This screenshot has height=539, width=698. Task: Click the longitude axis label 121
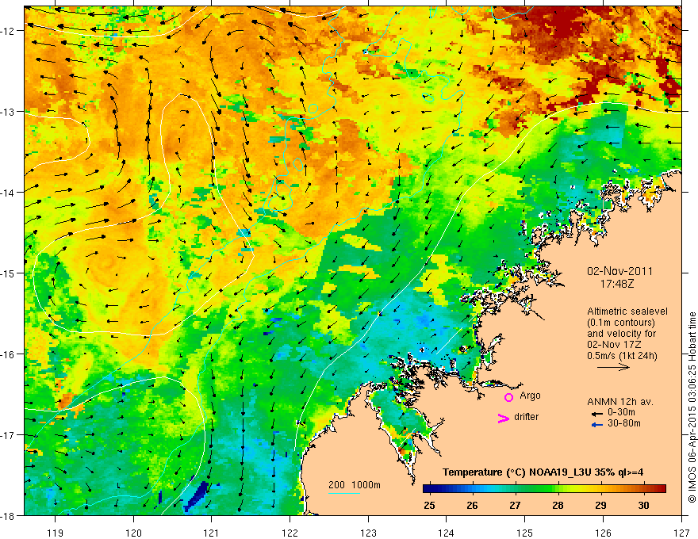pos(212,533)
